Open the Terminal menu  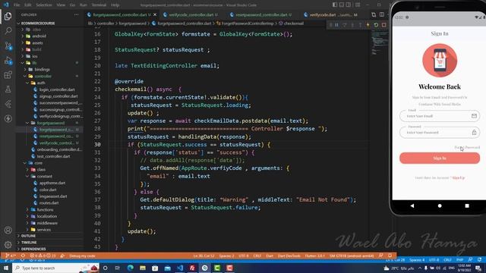[99, 5]
